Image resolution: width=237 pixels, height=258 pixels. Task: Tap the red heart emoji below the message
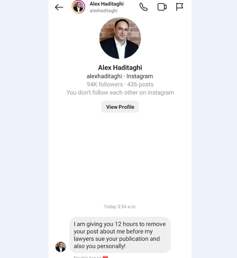point(105,257)
